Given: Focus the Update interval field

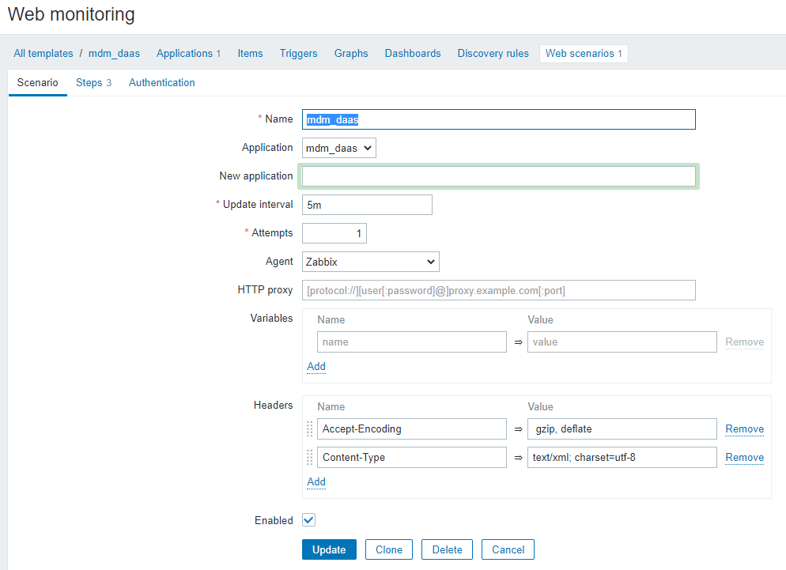Looking at the screenshot, I should pos(367,205).
